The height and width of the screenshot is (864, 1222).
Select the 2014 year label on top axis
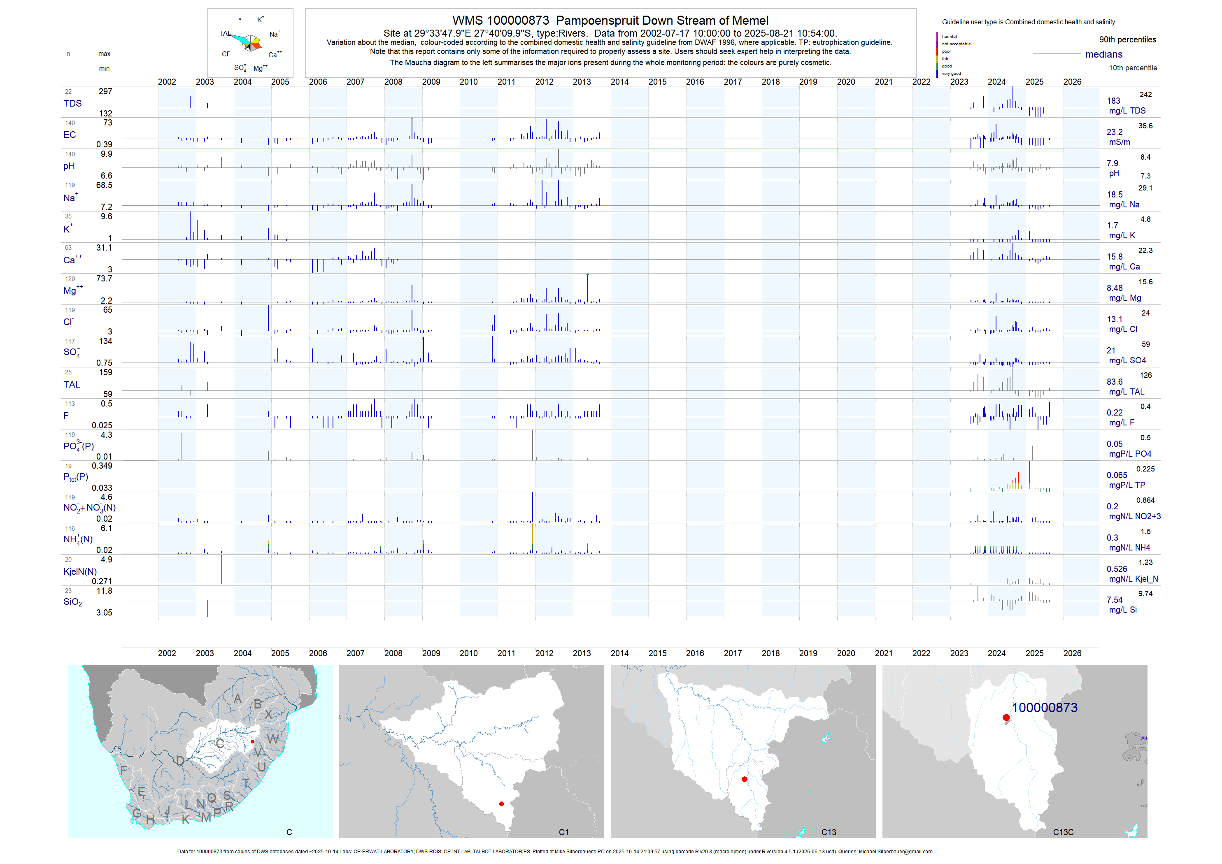click(619, 82)
